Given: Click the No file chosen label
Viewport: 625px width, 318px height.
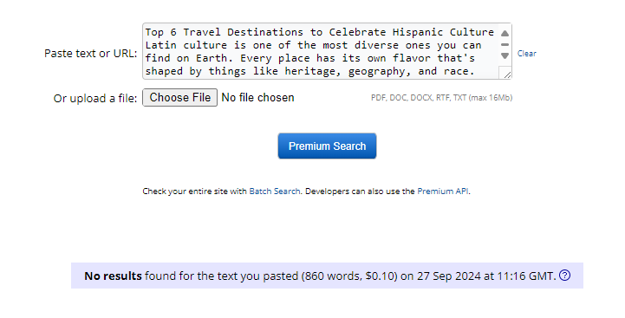Looking at the screenshot, I should [257, 98].
